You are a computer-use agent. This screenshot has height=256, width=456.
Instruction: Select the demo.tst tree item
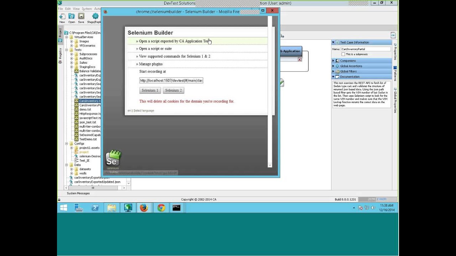click(85, 110)
